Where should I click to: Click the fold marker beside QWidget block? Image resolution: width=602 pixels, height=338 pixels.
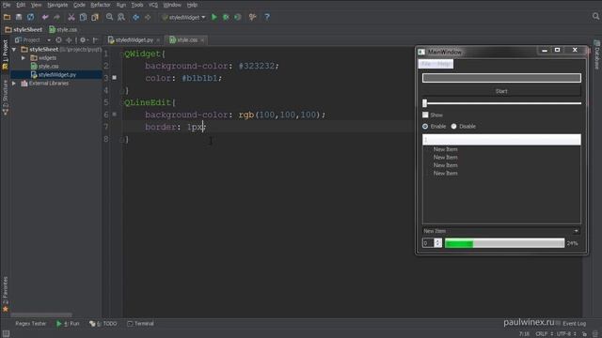(122, 54)
